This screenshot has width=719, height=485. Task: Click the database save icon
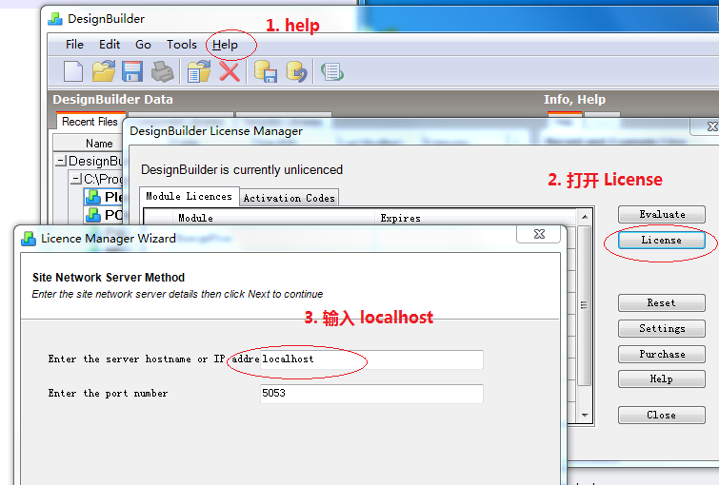[266, 71]
